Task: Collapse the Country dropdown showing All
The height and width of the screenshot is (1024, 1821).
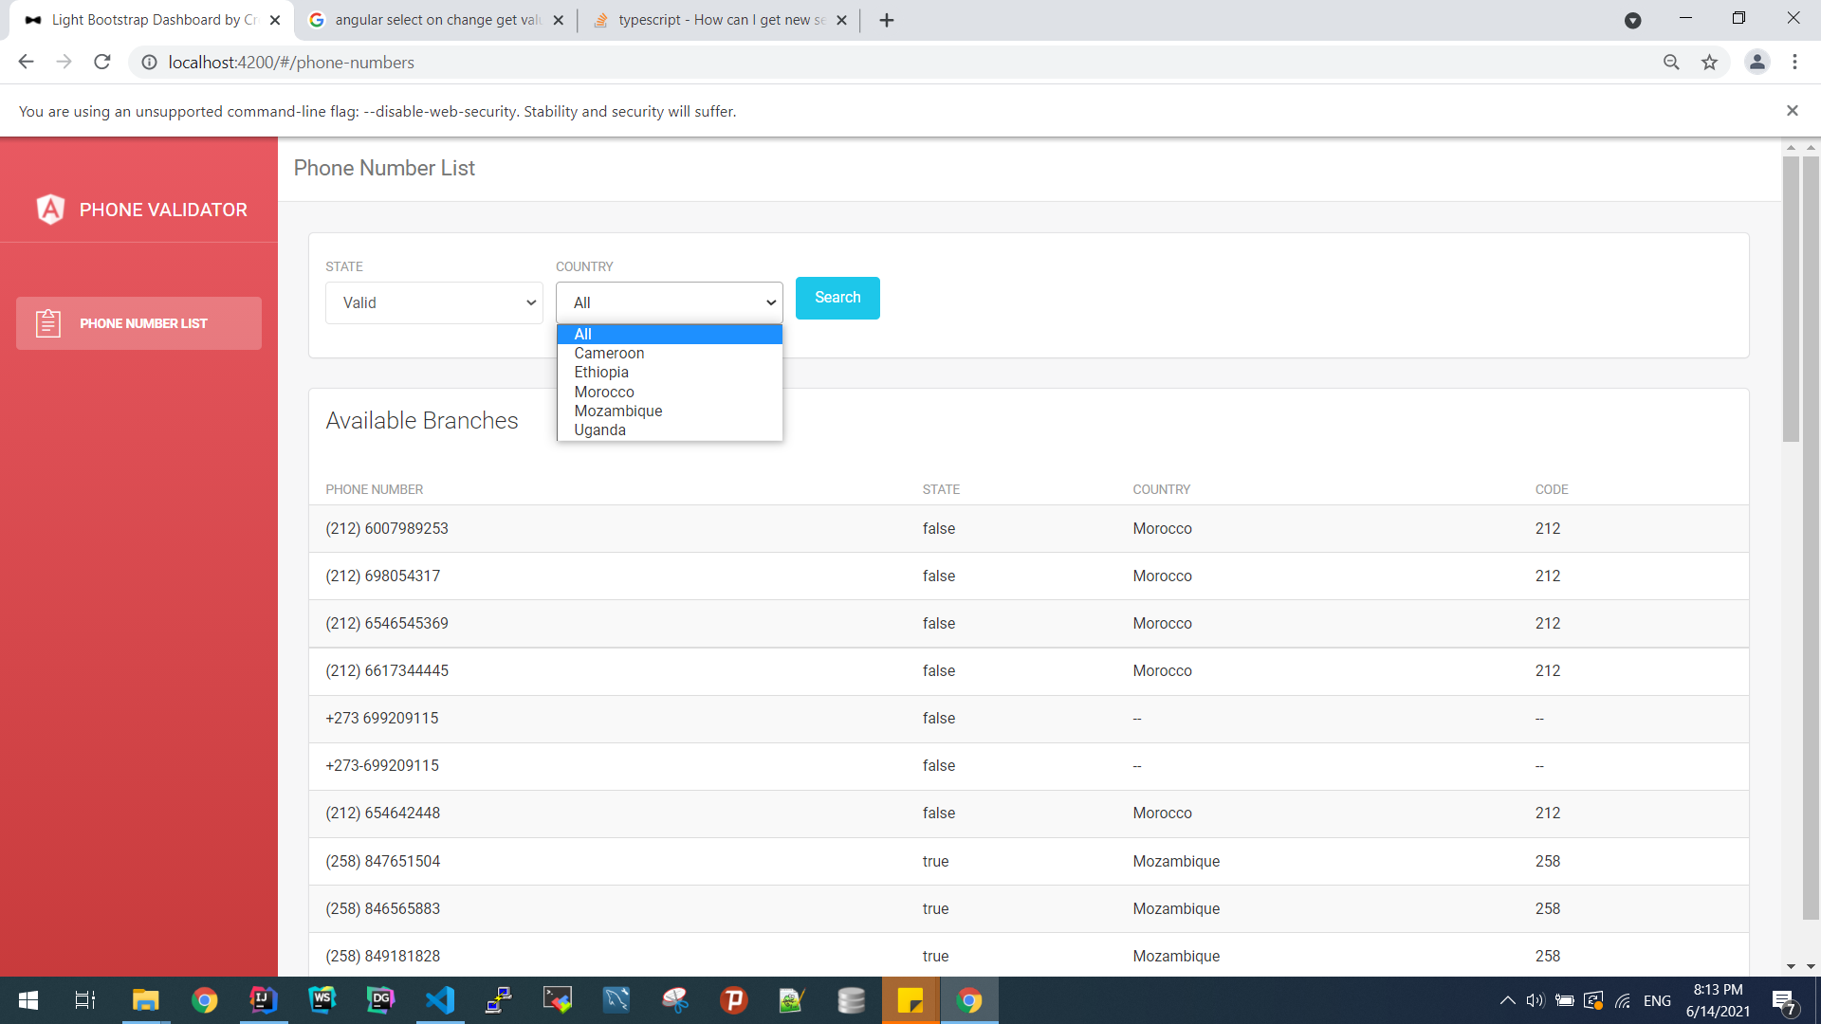Action: coord(669,303)
